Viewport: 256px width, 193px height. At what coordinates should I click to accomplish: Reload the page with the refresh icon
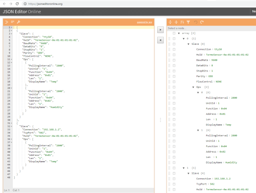pos(17,4)
